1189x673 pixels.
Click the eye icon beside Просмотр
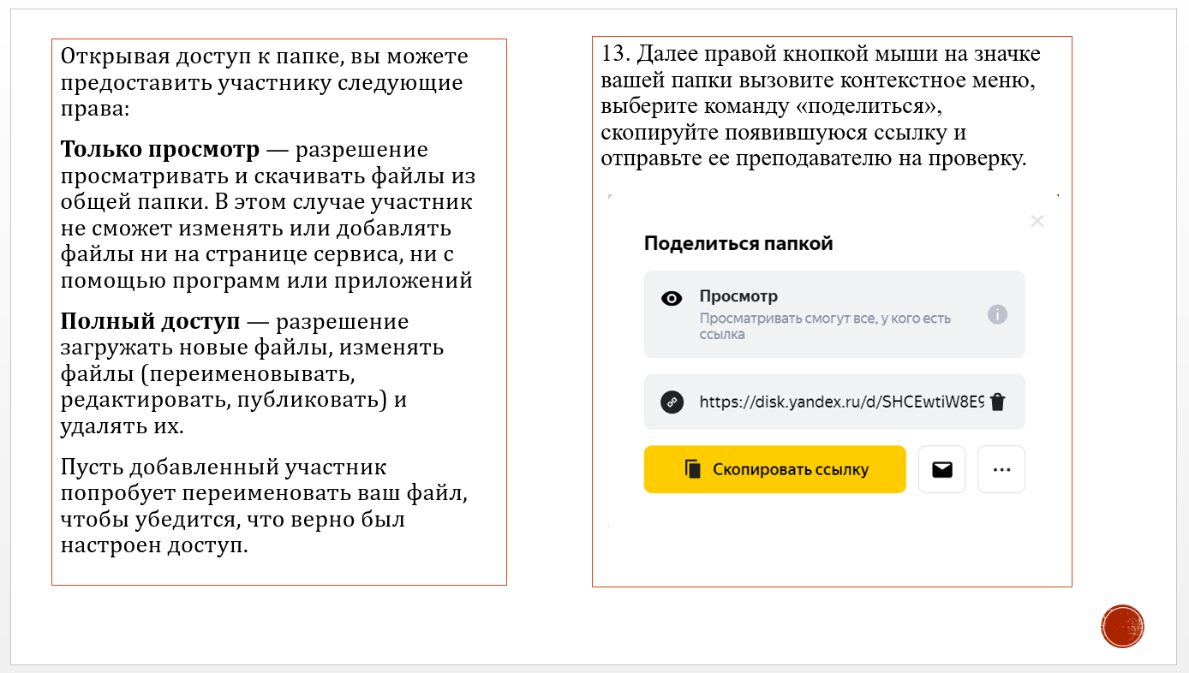pyautogui.click(x=672, y=298)
